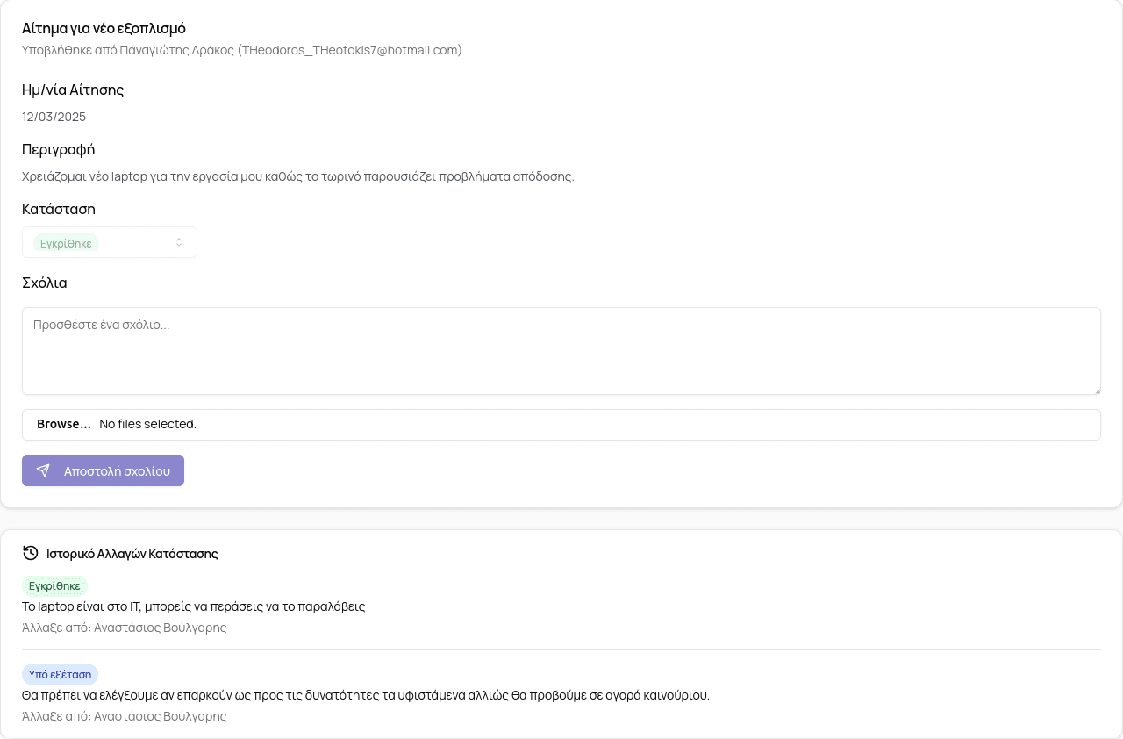The image size is (1123, 739).
Task: Focus the Προσθέστε ένα σχόλιο text area
Action: tap(561, 351)
